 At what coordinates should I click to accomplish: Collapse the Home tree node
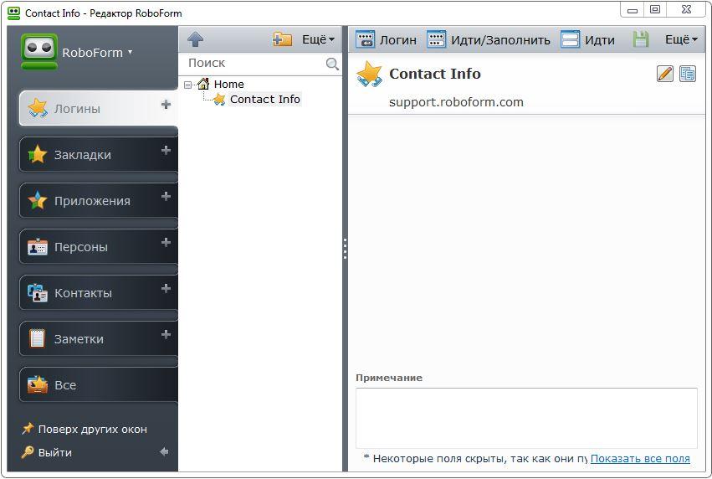tap(187, 85)
